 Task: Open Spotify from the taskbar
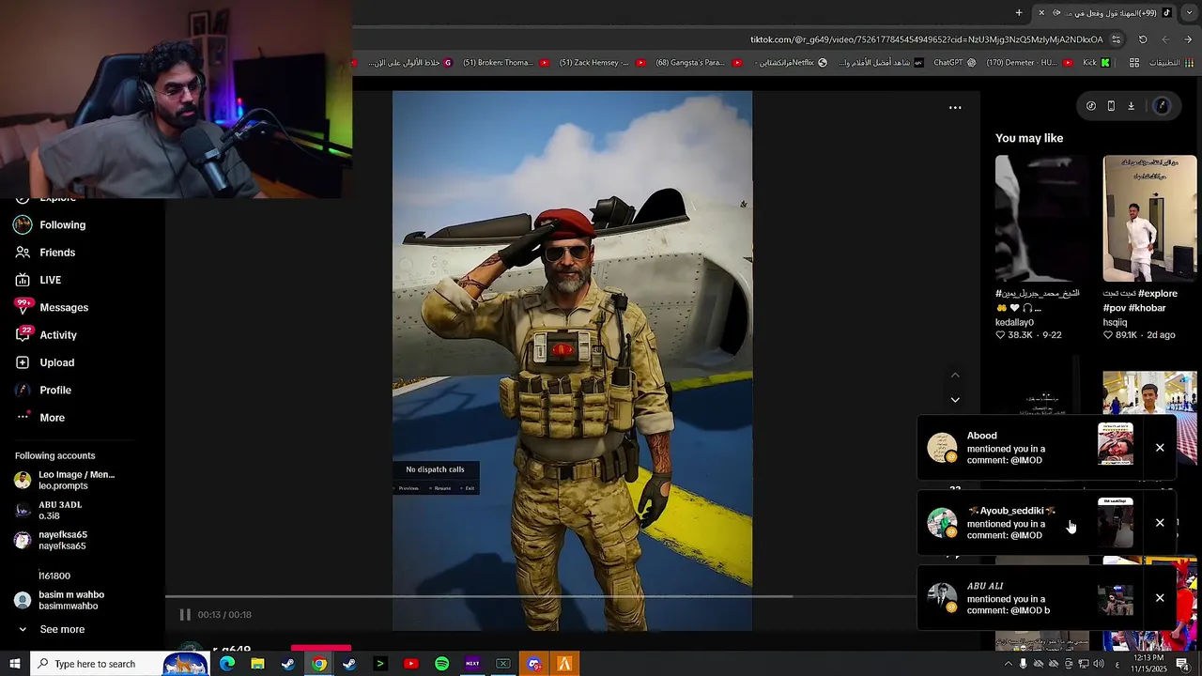coord(441,664)
